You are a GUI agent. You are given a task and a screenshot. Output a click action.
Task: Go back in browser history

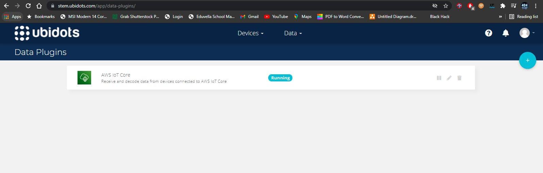[x=6, y=6]
